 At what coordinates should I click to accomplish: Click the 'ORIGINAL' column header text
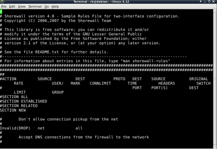pyautogui.click(x=198, y=79)
